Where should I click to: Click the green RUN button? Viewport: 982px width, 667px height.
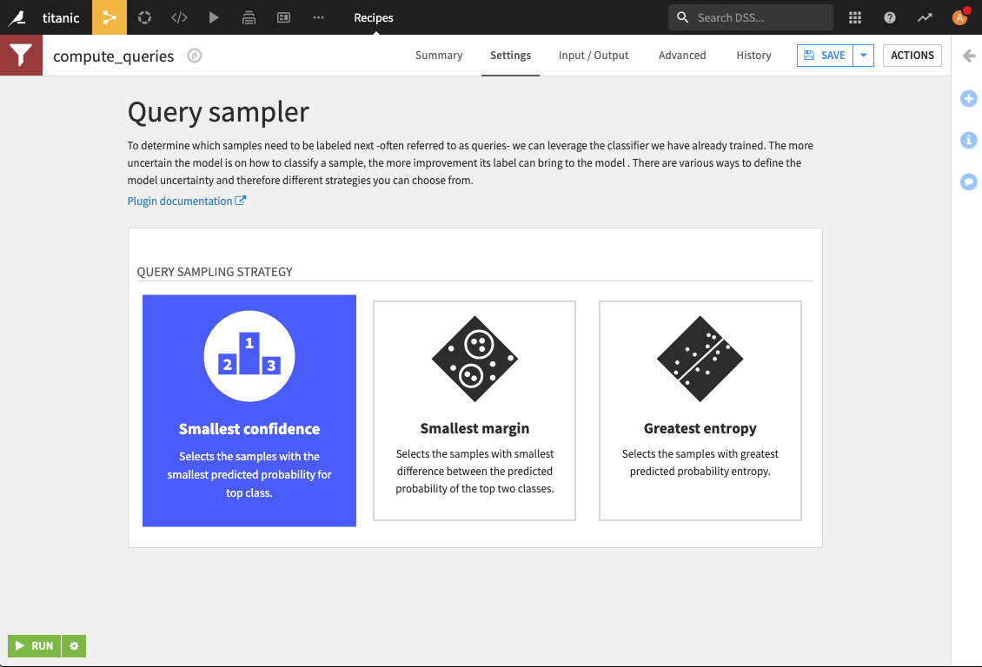pos(35,646)
